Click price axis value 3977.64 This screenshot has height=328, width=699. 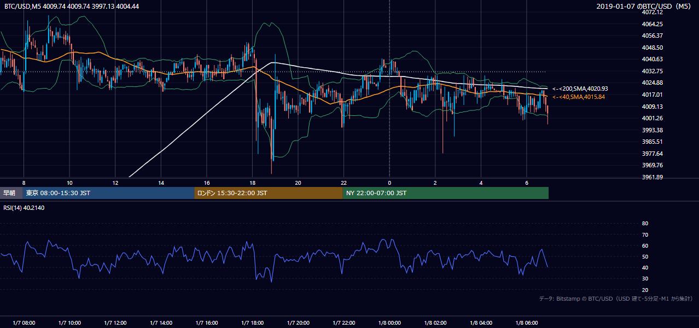click(652, 154)
